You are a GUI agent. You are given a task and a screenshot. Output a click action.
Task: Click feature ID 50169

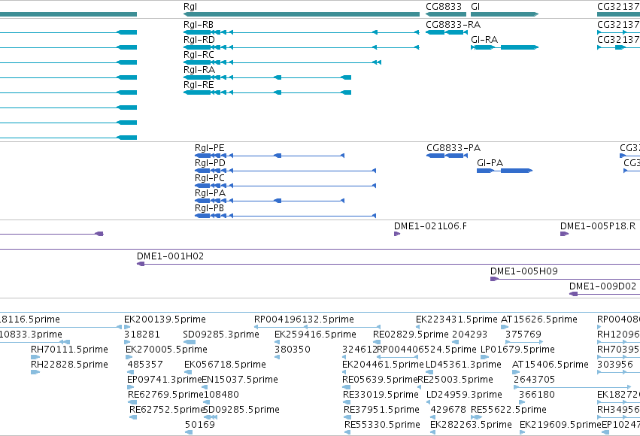pos(200,425)
